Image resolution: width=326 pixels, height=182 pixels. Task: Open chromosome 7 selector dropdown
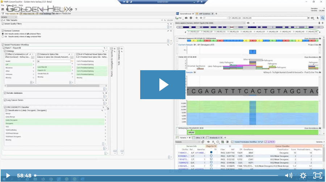pyautogui.click(x=216, y=18)
